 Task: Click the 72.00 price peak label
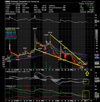(x=61, y=41)
